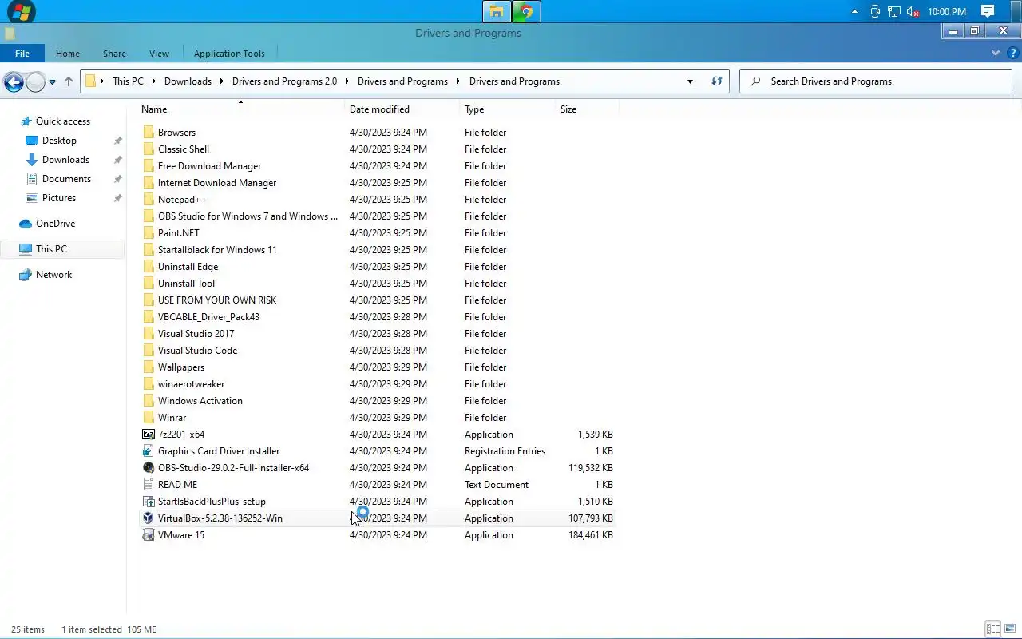The image size is (1022, 639).
Task: Click This PC in the address bar
Action: (128, 81)
